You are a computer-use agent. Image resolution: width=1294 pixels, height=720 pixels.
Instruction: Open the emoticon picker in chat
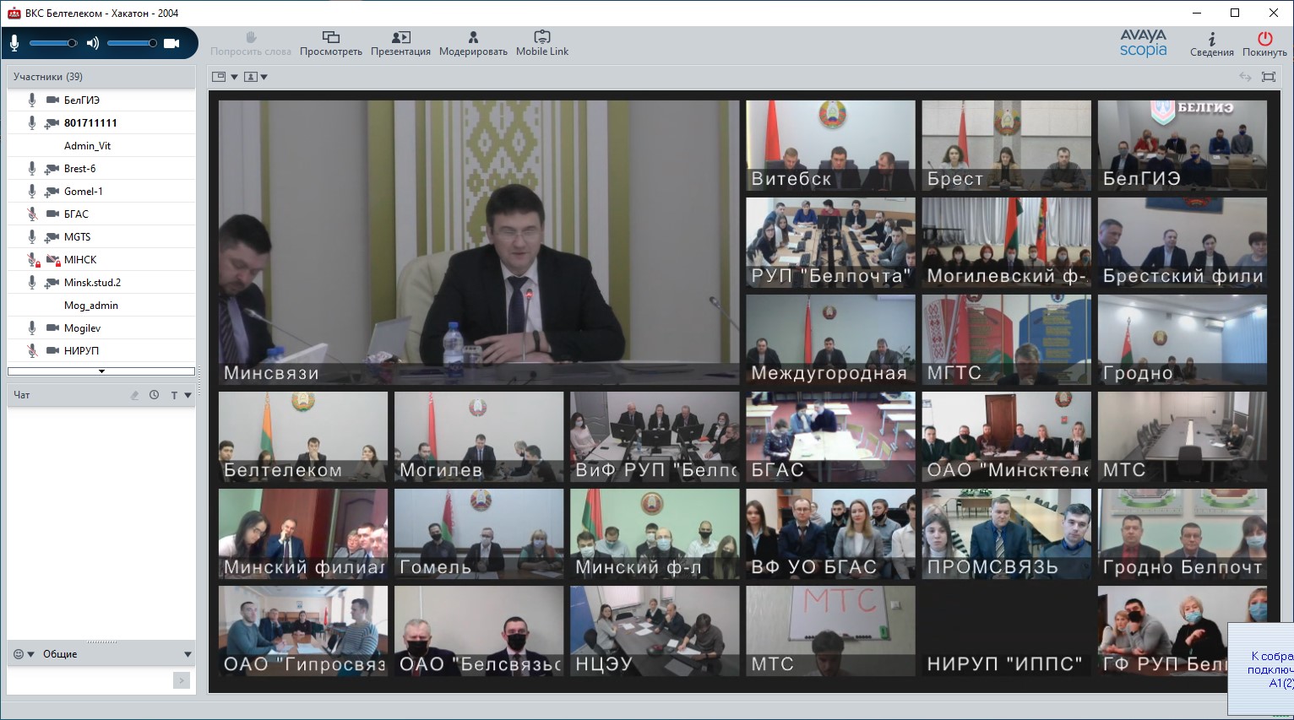(24, 654)
